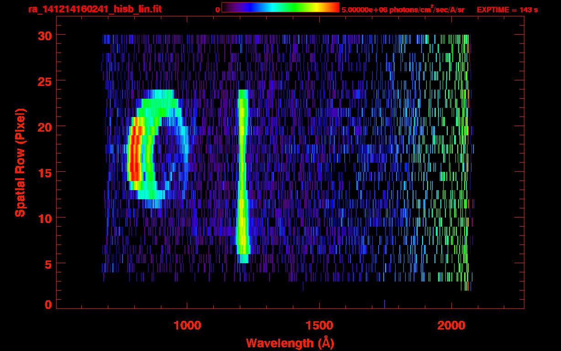Click the y-axis tick label 20
This screenshot has height=351, width=561.
point(44,127)
